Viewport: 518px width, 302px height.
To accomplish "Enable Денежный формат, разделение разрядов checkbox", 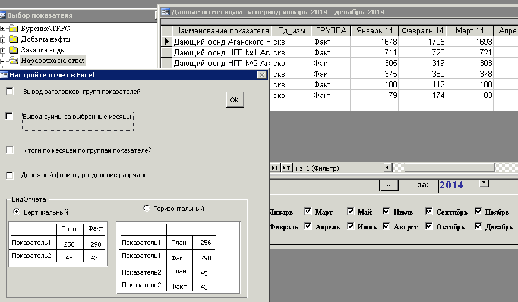I will (10, 175).
